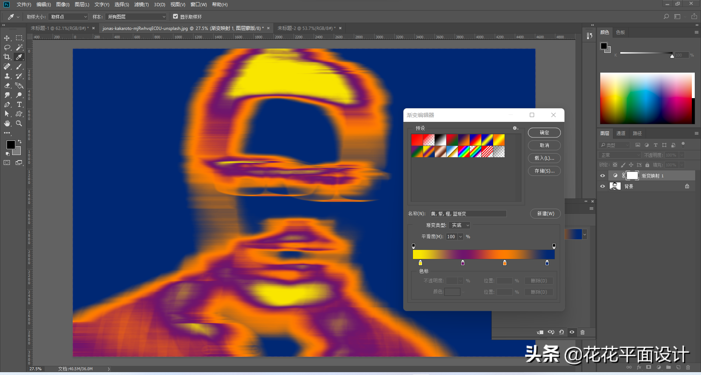This screenshot has width=701, height=375.
Task: Open the Edit Toolbar three-dots menu
Action: pos(7,133)
